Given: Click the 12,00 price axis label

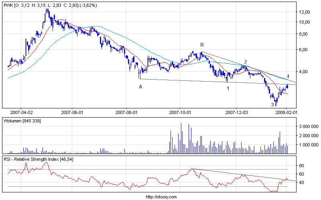Looking at the screenshot, I should point(305,12).
